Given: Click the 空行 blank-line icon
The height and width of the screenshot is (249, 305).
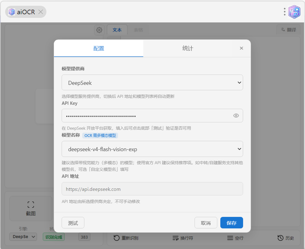Looking at the screenshot, I should click(x=230, y=238).
